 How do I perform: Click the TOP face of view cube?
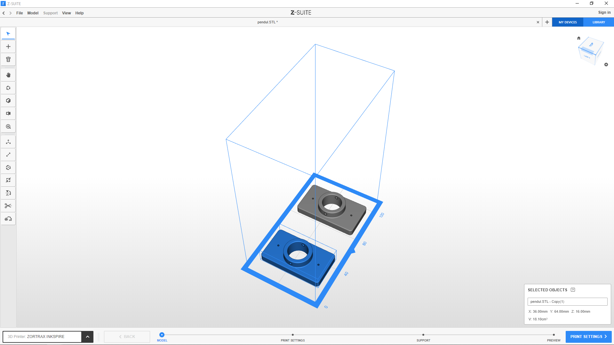[x=591, y=45]
